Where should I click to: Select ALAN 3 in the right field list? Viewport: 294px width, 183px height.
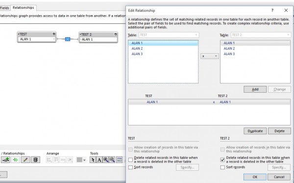click(255, 54)
